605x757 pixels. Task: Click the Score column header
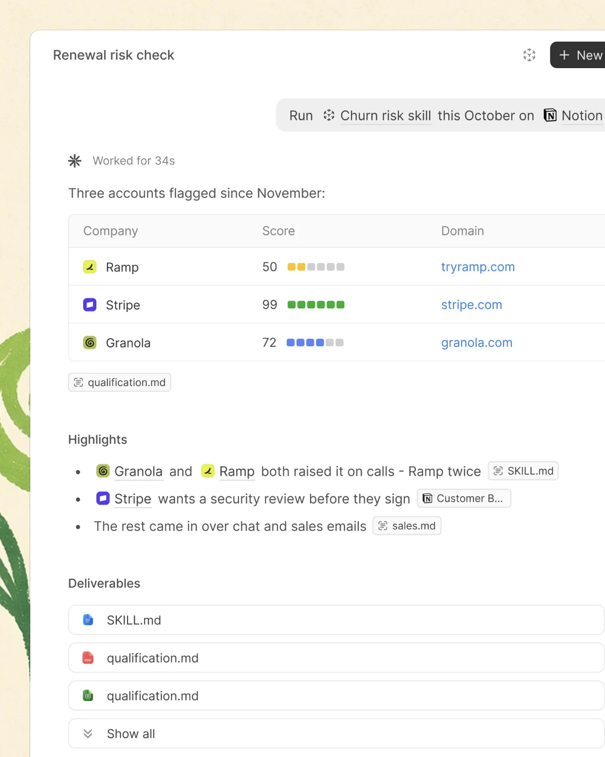click(278, 231)
